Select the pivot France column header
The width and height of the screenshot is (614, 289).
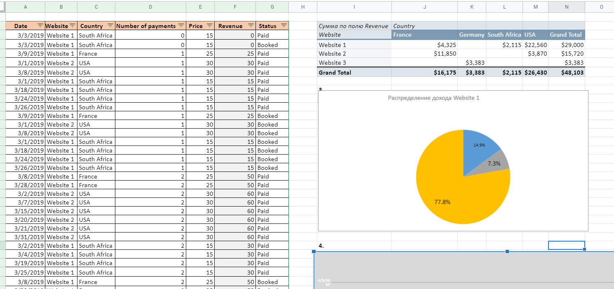click(x=424, y=35)
